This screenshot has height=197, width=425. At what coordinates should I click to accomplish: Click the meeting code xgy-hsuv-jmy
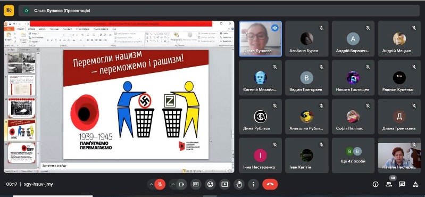pos(38,184)
